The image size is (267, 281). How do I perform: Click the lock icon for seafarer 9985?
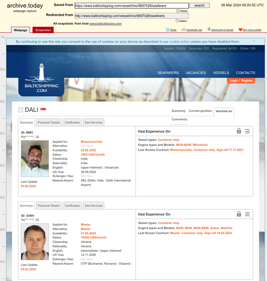click(239, 131)
